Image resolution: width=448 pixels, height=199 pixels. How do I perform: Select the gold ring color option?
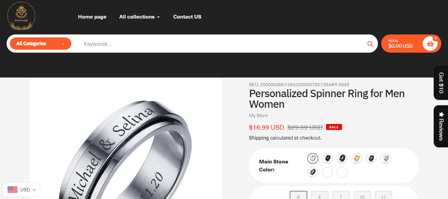click(357, 158)
